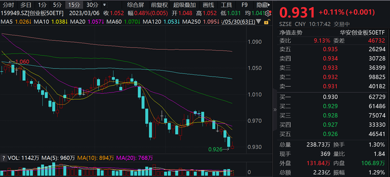This screenshot has width=390, height=177.
Task: Open chart settings gear icon
Action: click(x=268, y=13)
